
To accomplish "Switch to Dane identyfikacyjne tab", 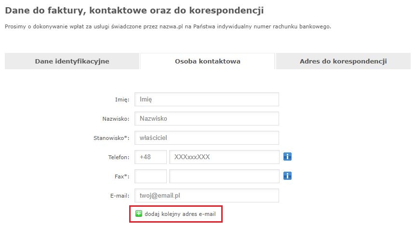I will pos(72,61).
